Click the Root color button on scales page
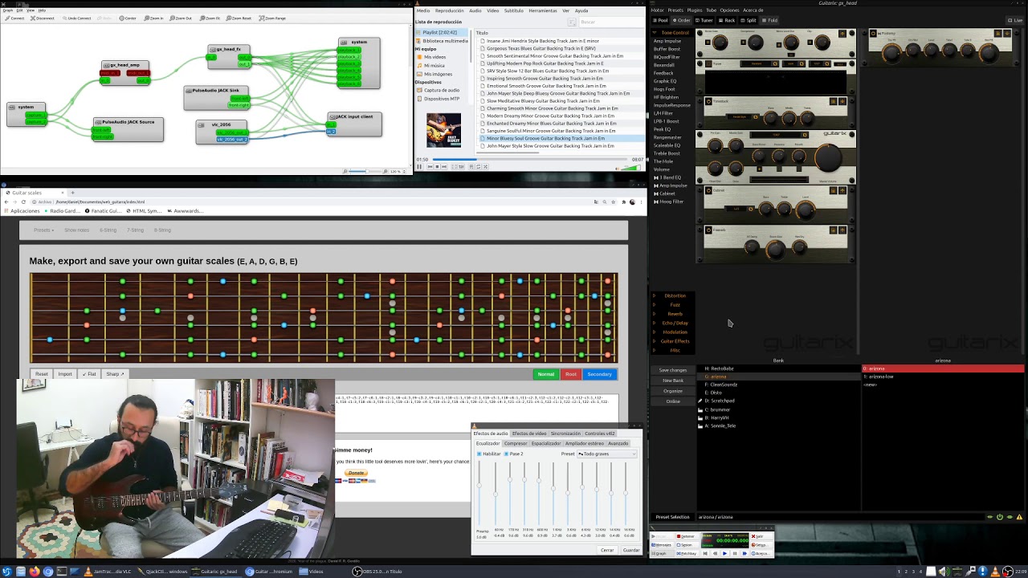 pos(571,374)
